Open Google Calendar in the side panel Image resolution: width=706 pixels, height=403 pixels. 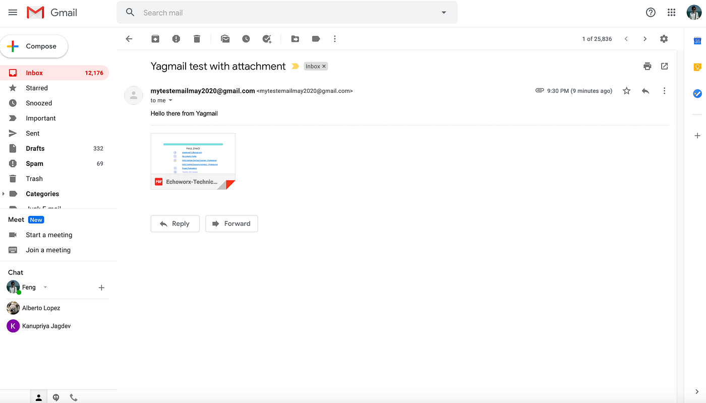point(697,40)
